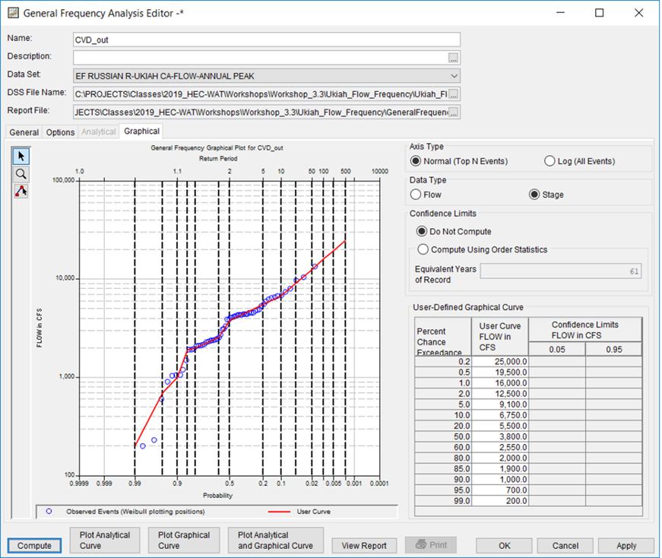Open the Options tab
The image size is (662, 558).
[x=60, y=132]
